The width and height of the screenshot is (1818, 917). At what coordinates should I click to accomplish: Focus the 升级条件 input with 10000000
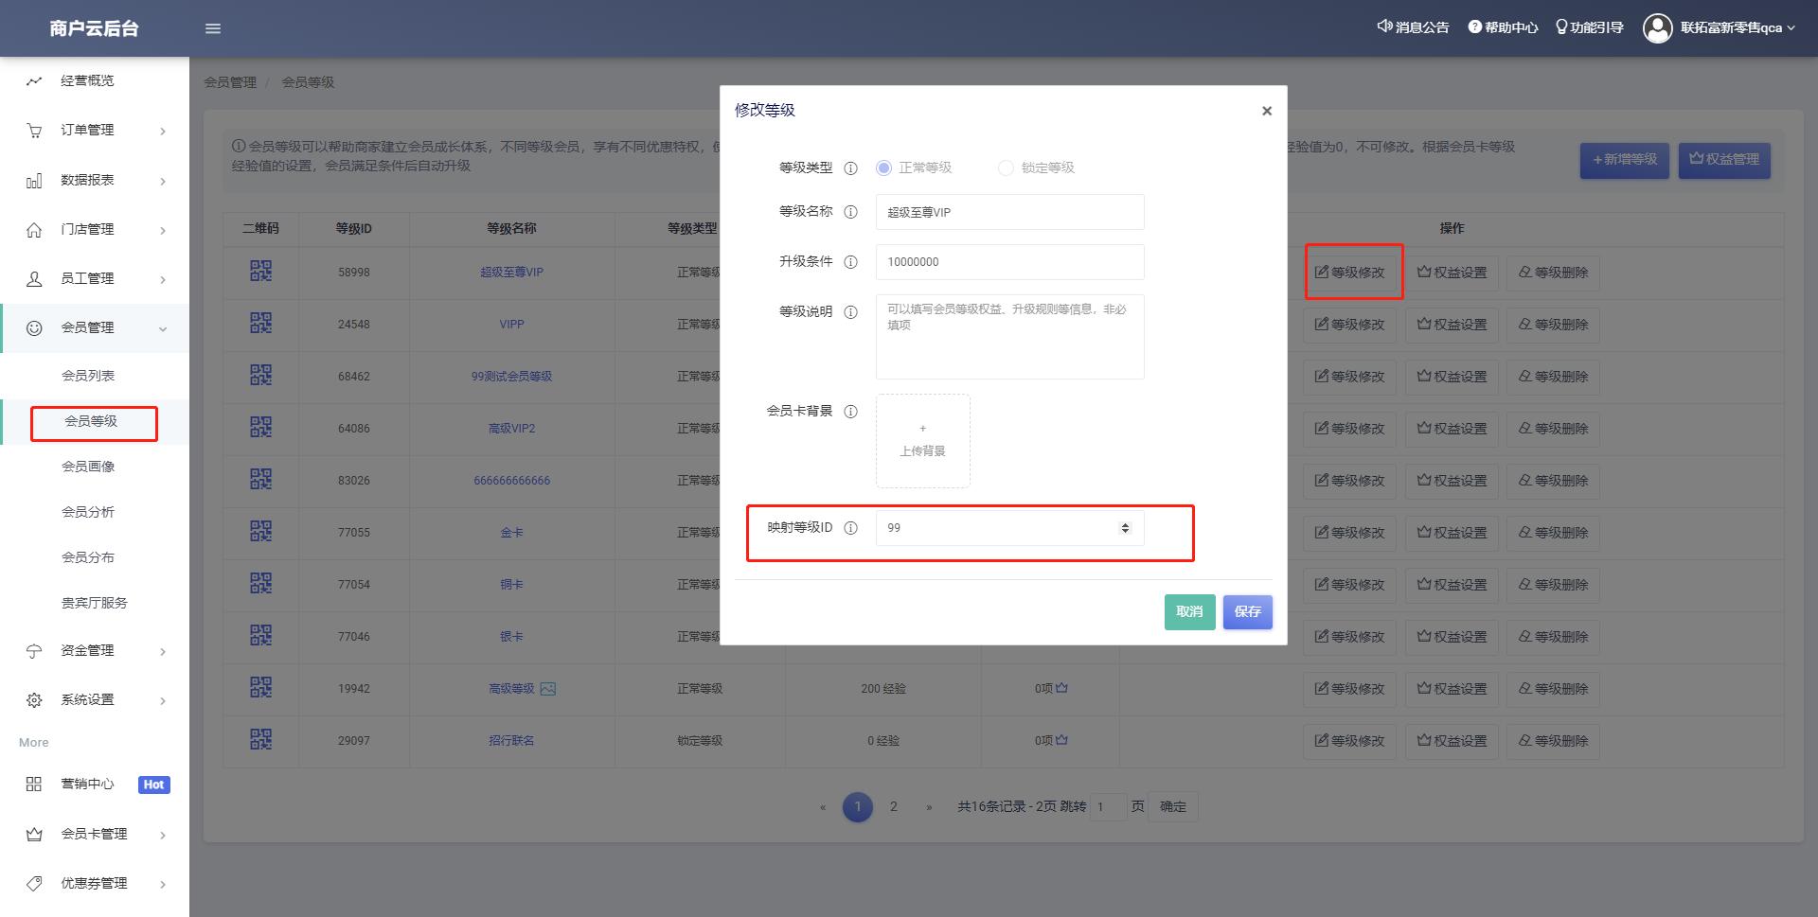point(1009,262)
